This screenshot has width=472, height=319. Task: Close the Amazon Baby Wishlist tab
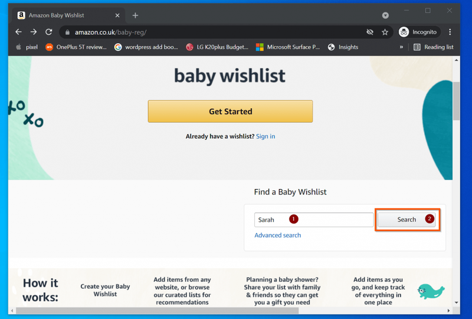tap(117, 15)
